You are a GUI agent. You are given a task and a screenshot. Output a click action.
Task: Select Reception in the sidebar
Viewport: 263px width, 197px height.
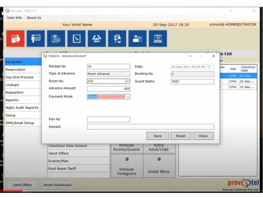click(x=23, y=62)
